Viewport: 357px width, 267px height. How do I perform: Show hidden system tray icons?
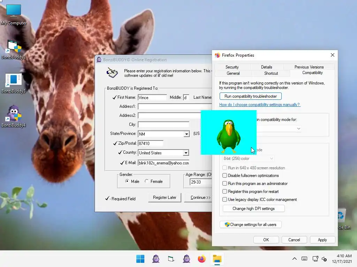coord(294,259)
